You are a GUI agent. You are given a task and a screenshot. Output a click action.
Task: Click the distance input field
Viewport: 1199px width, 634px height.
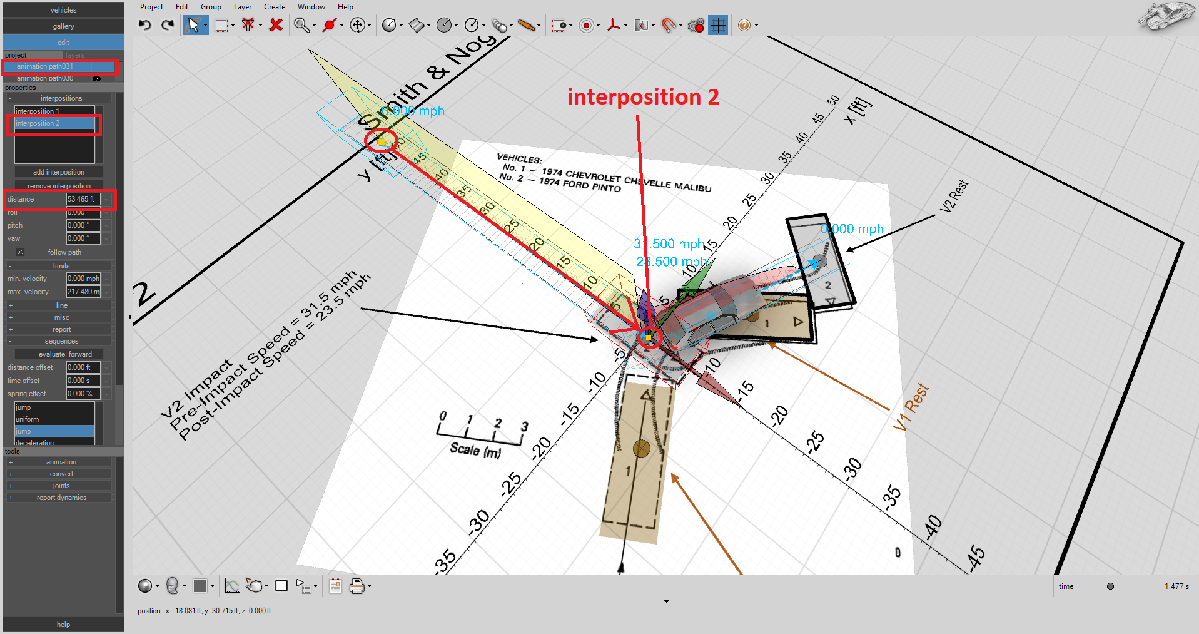coord(83,199)
